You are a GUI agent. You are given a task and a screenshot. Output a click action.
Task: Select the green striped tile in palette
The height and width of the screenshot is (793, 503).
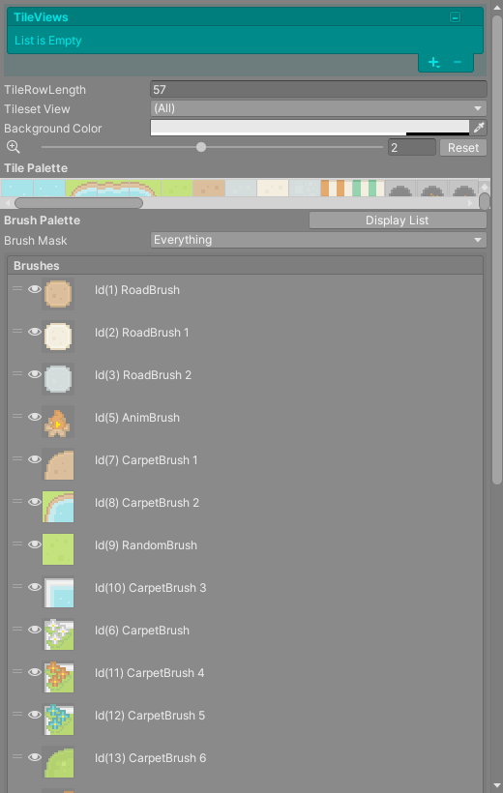(368, 189)
